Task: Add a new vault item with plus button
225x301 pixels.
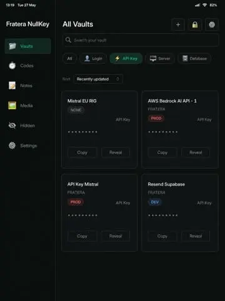Action: point(178,24)
